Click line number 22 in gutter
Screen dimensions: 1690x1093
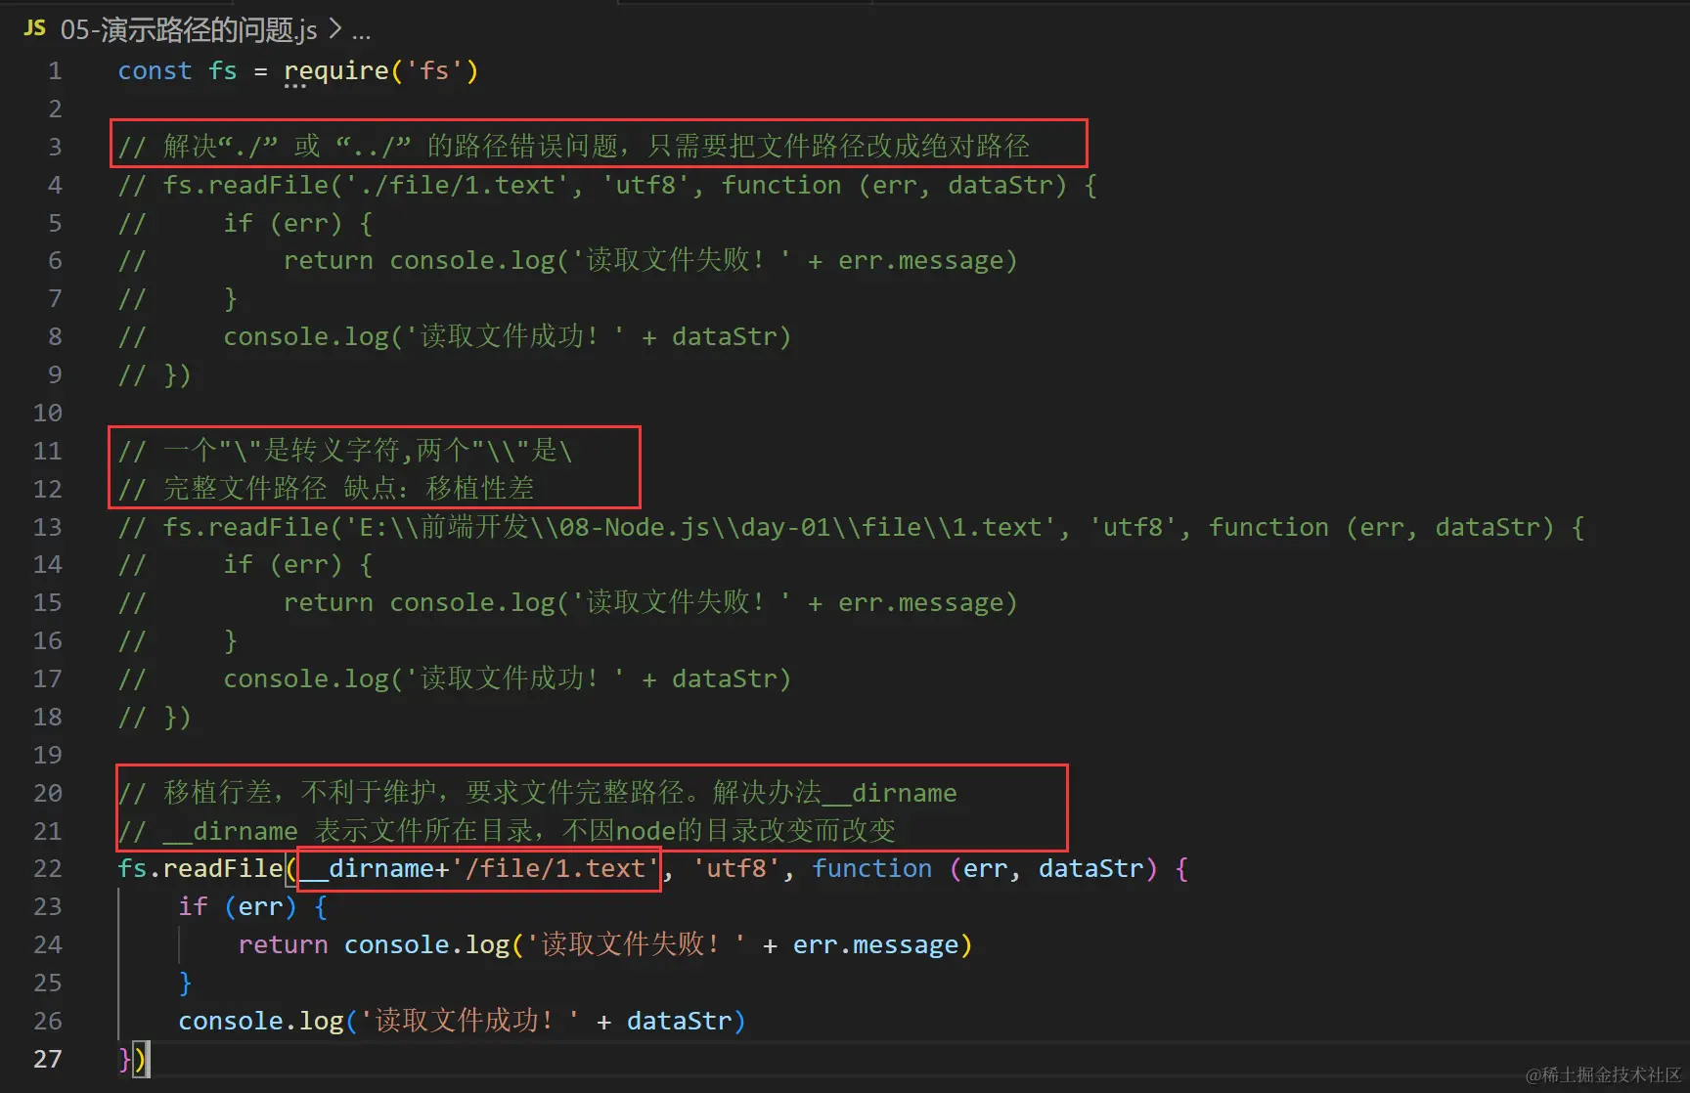(47, 868)
